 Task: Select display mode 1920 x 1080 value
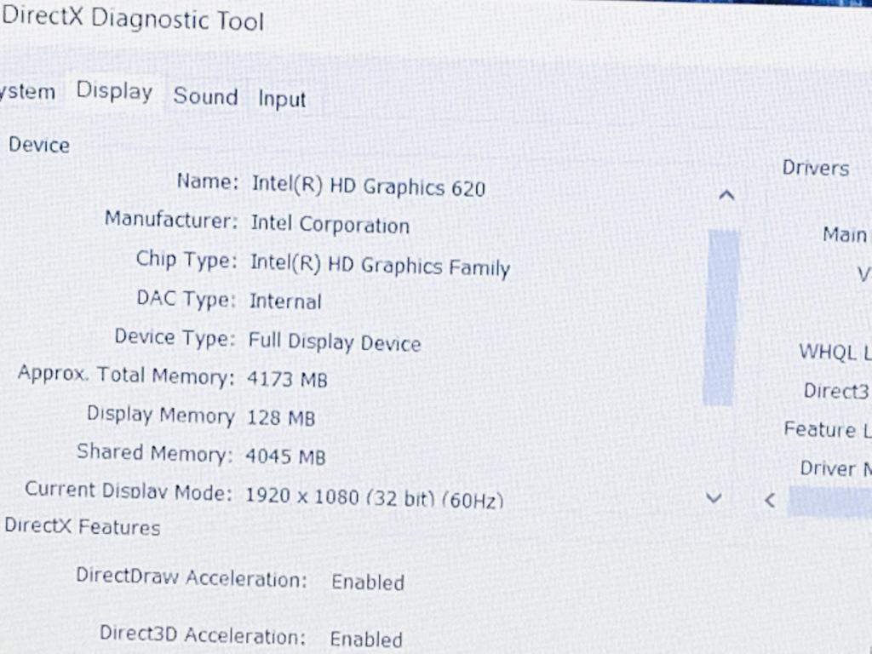click(x=375, y=496)
